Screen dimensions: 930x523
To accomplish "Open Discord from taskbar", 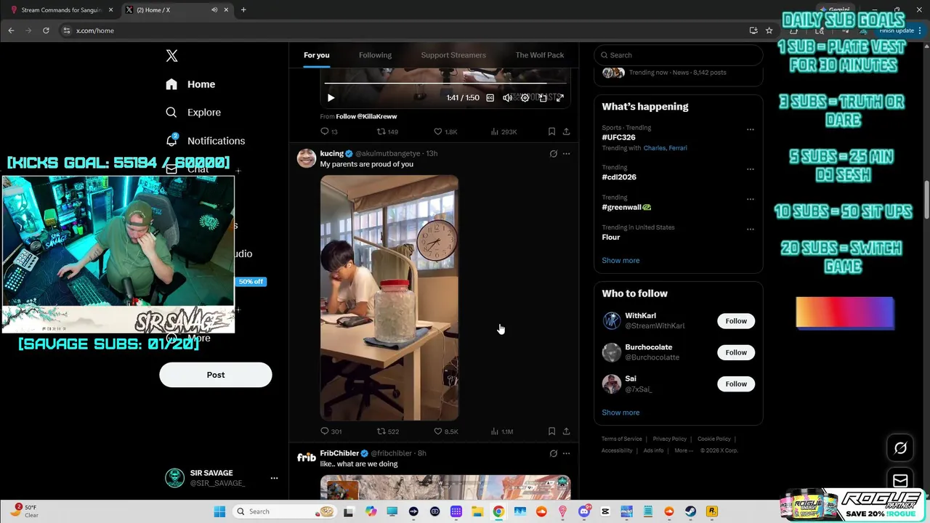I will 584,511.
